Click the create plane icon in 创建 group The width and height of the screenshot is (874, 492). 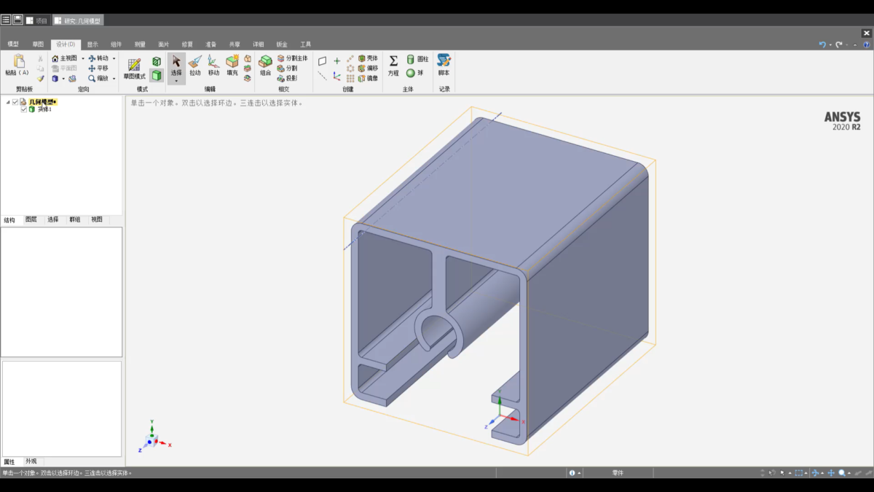click(x=323, y=61)
